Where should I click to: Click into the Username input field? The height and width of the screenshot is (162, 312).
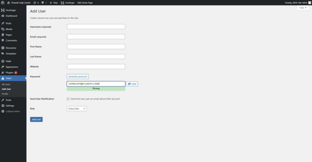96,27
